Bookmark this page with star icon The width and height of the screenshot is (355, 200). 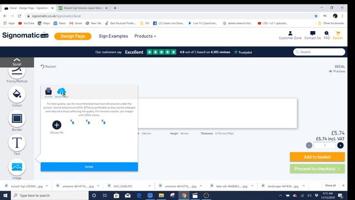(x=316, y=16)
